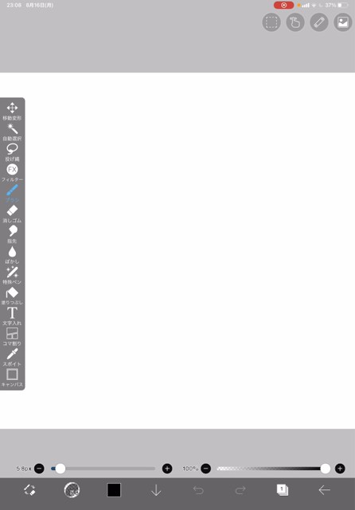Toggle the ruler tool button
This screenshot has width=355, height=510.
(319, 22)
